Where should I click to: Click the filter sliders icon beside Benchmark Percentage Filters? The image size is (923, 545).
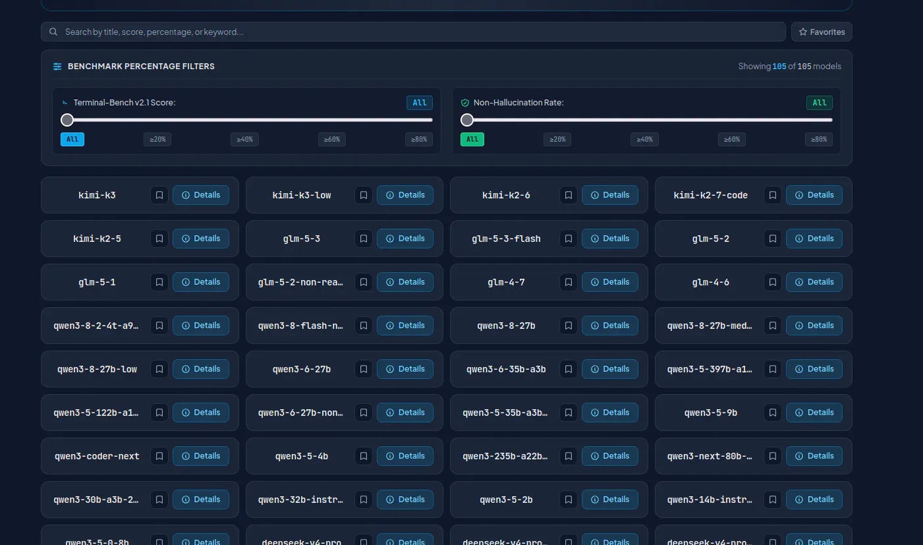pos(57,67)
